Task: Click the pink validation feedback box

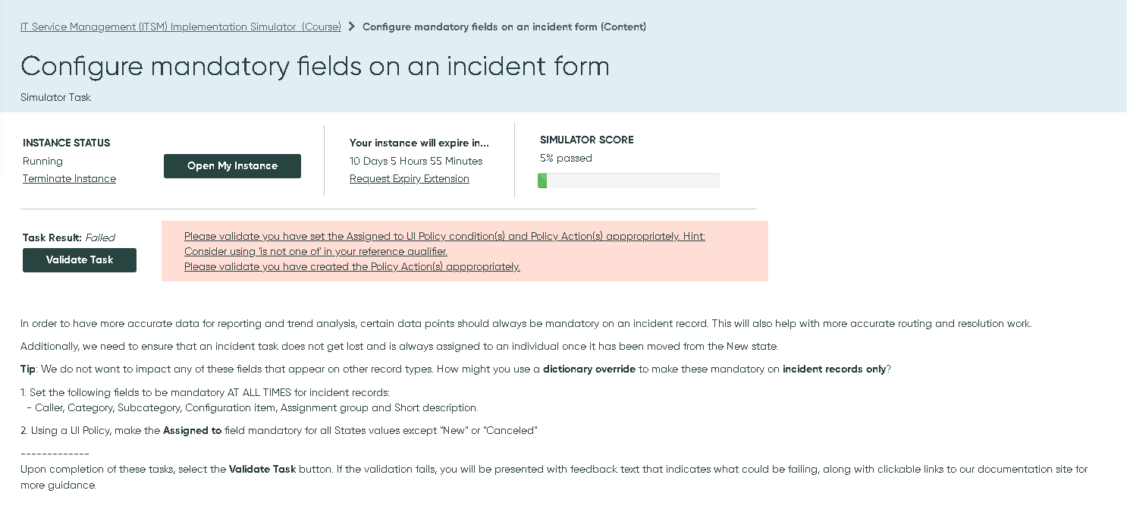Action: pos(464,250)
